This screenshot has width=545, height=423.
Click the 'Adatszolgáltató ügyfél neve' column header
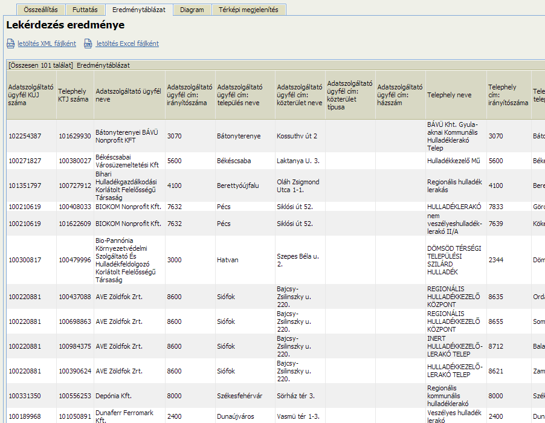click(x=129, y=95)
